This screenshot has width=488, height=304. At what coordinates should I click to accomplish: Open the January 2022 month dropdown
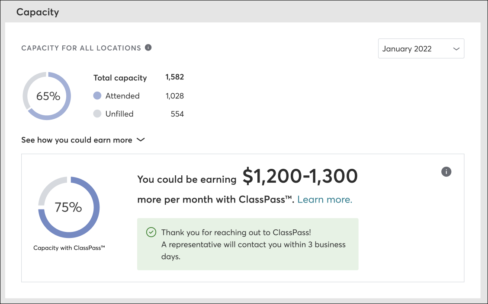421,49
